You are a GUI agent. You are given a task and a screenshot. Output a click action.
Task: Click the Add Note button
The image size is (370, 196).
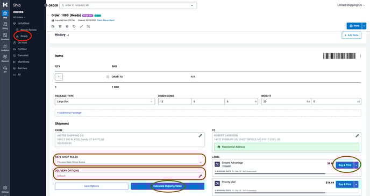point(351,35)
